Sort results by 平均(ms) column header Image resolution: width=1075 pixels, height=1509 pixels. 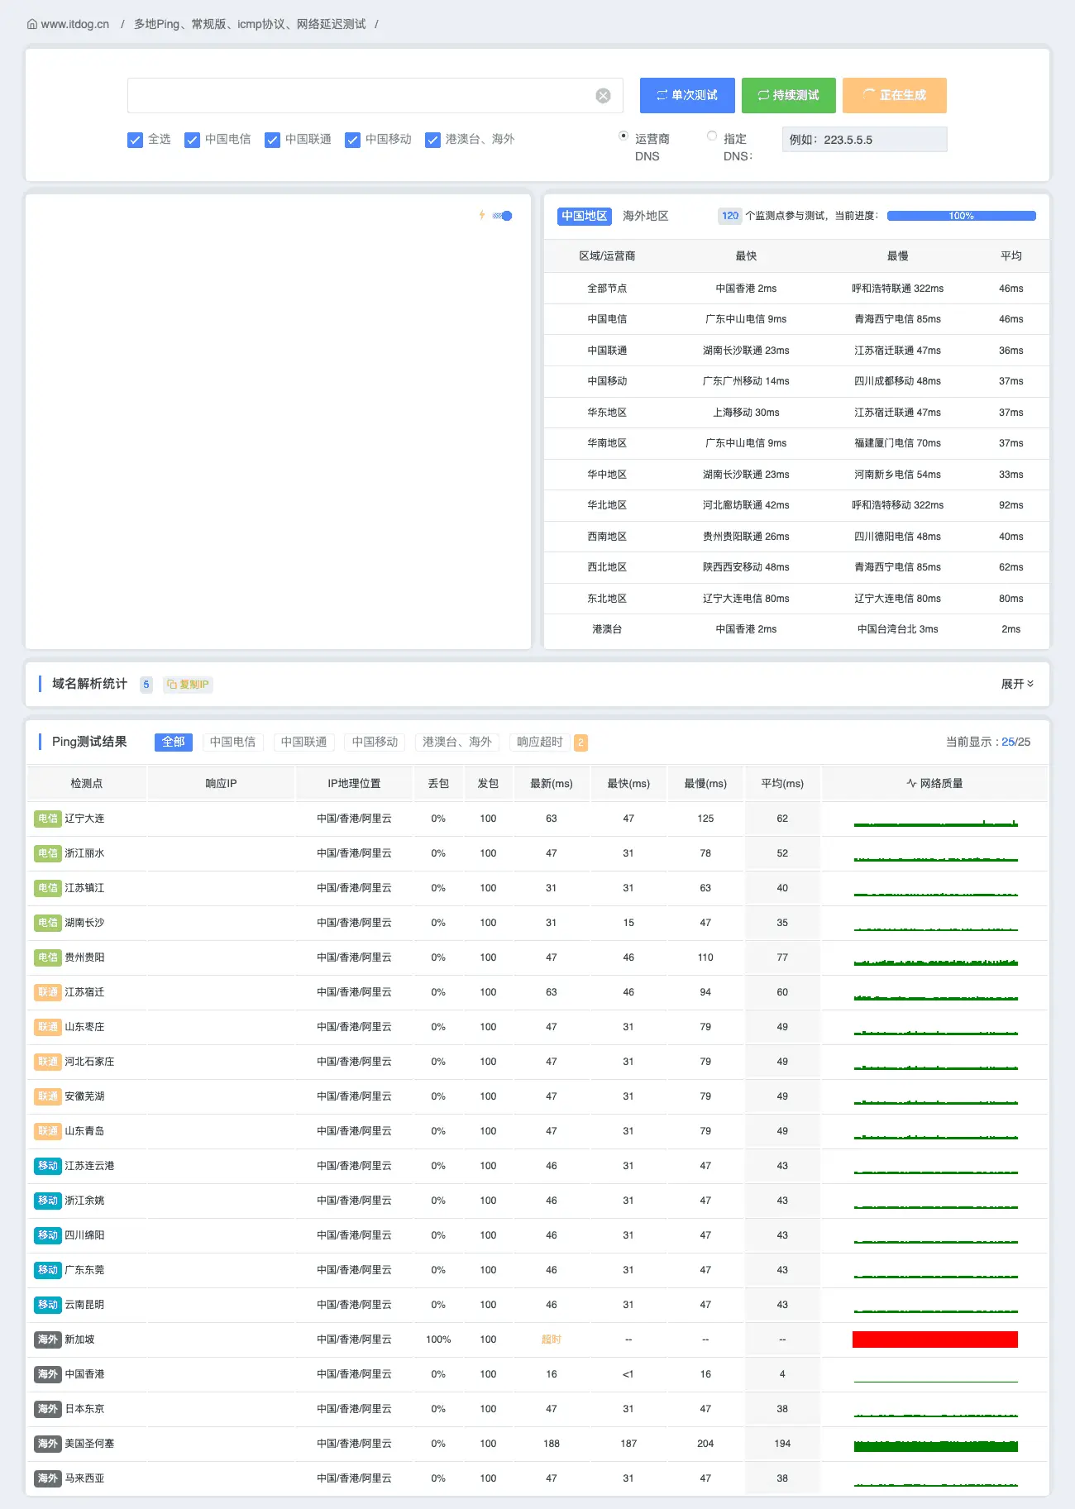click(x=782, y=783)
